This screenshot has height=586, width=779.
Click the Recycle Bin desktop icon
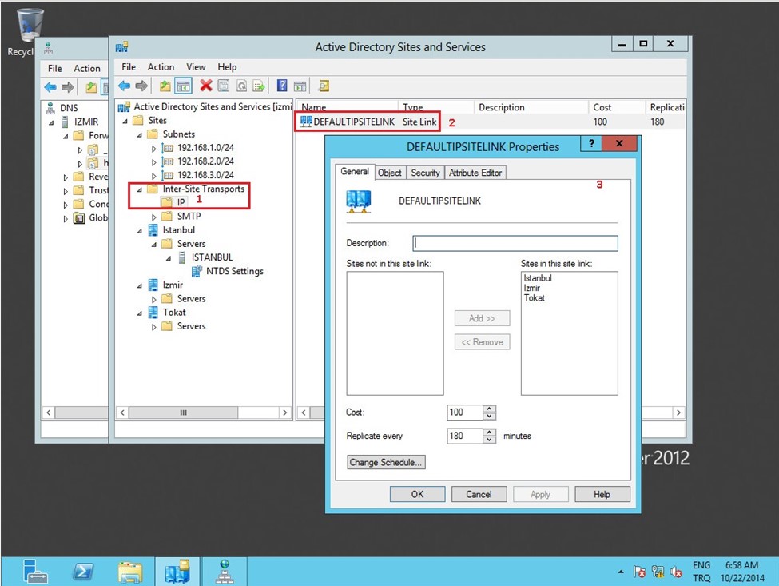click(x=29, y=26)
